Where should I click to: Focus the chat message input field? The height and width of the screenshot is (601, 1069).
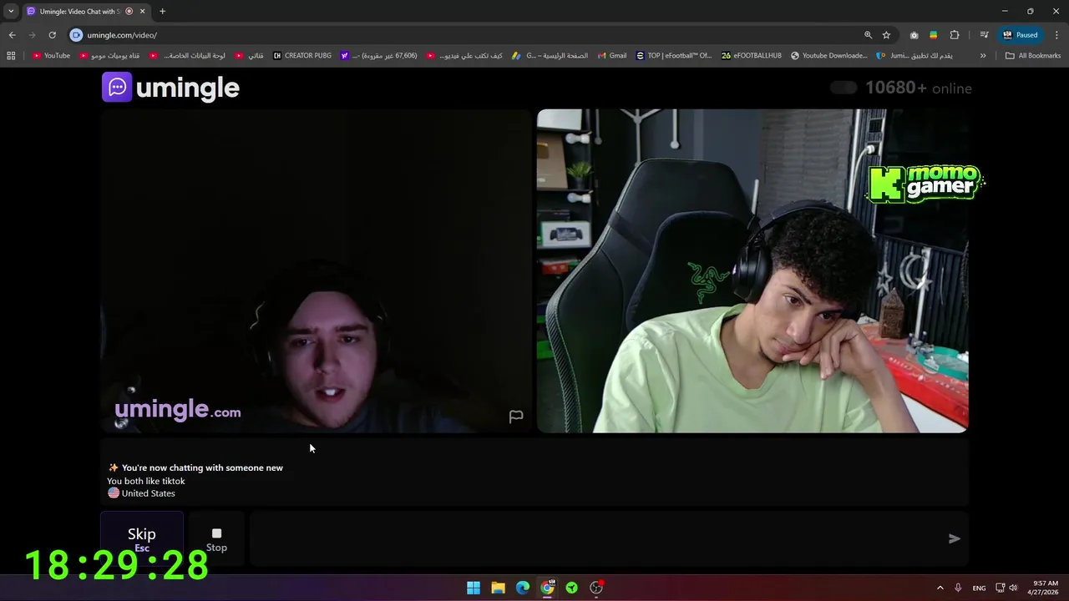[597, 539]
